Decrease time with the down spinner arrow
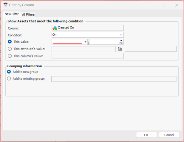The image size is (184, 142). (121, 43)
